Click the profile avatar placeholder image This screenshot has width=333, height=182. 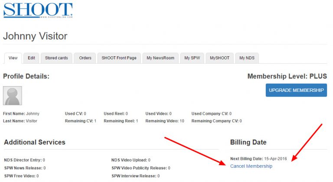point(13,96)
